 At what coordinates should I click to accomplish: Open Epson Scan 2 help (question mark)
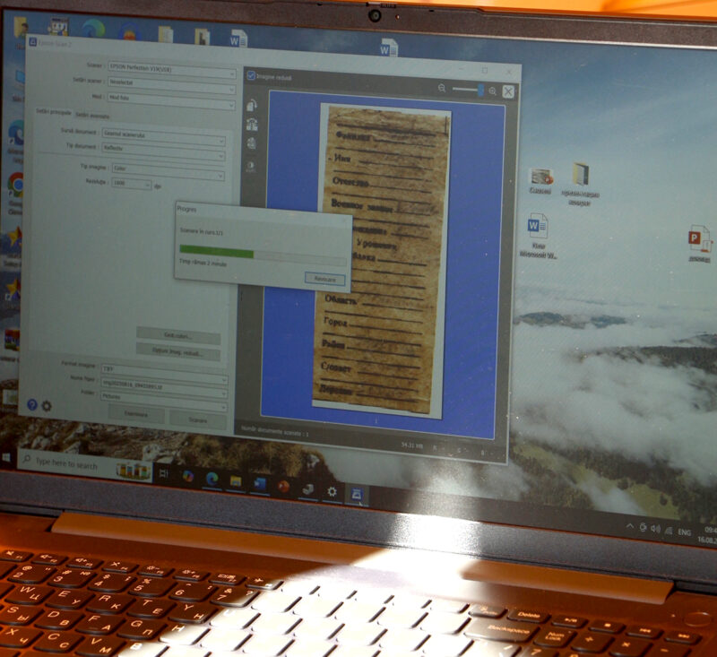[32, 404]
